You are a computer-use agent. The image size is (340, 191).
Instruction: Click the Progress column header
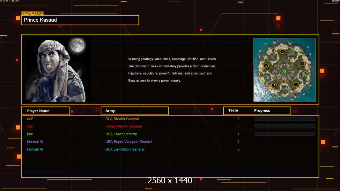click(x=262, y=111)
